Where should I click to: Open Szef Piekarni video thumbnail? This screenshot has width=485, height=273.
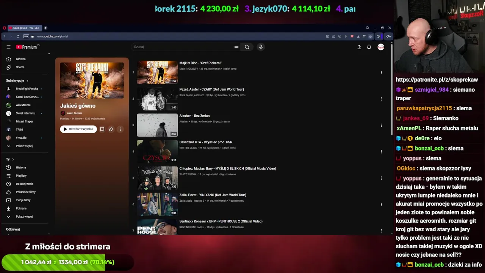(157, 72)
